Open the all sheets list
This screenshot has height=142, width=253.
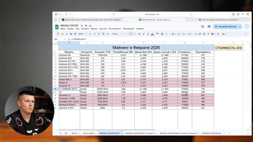[x=66, y=133]
